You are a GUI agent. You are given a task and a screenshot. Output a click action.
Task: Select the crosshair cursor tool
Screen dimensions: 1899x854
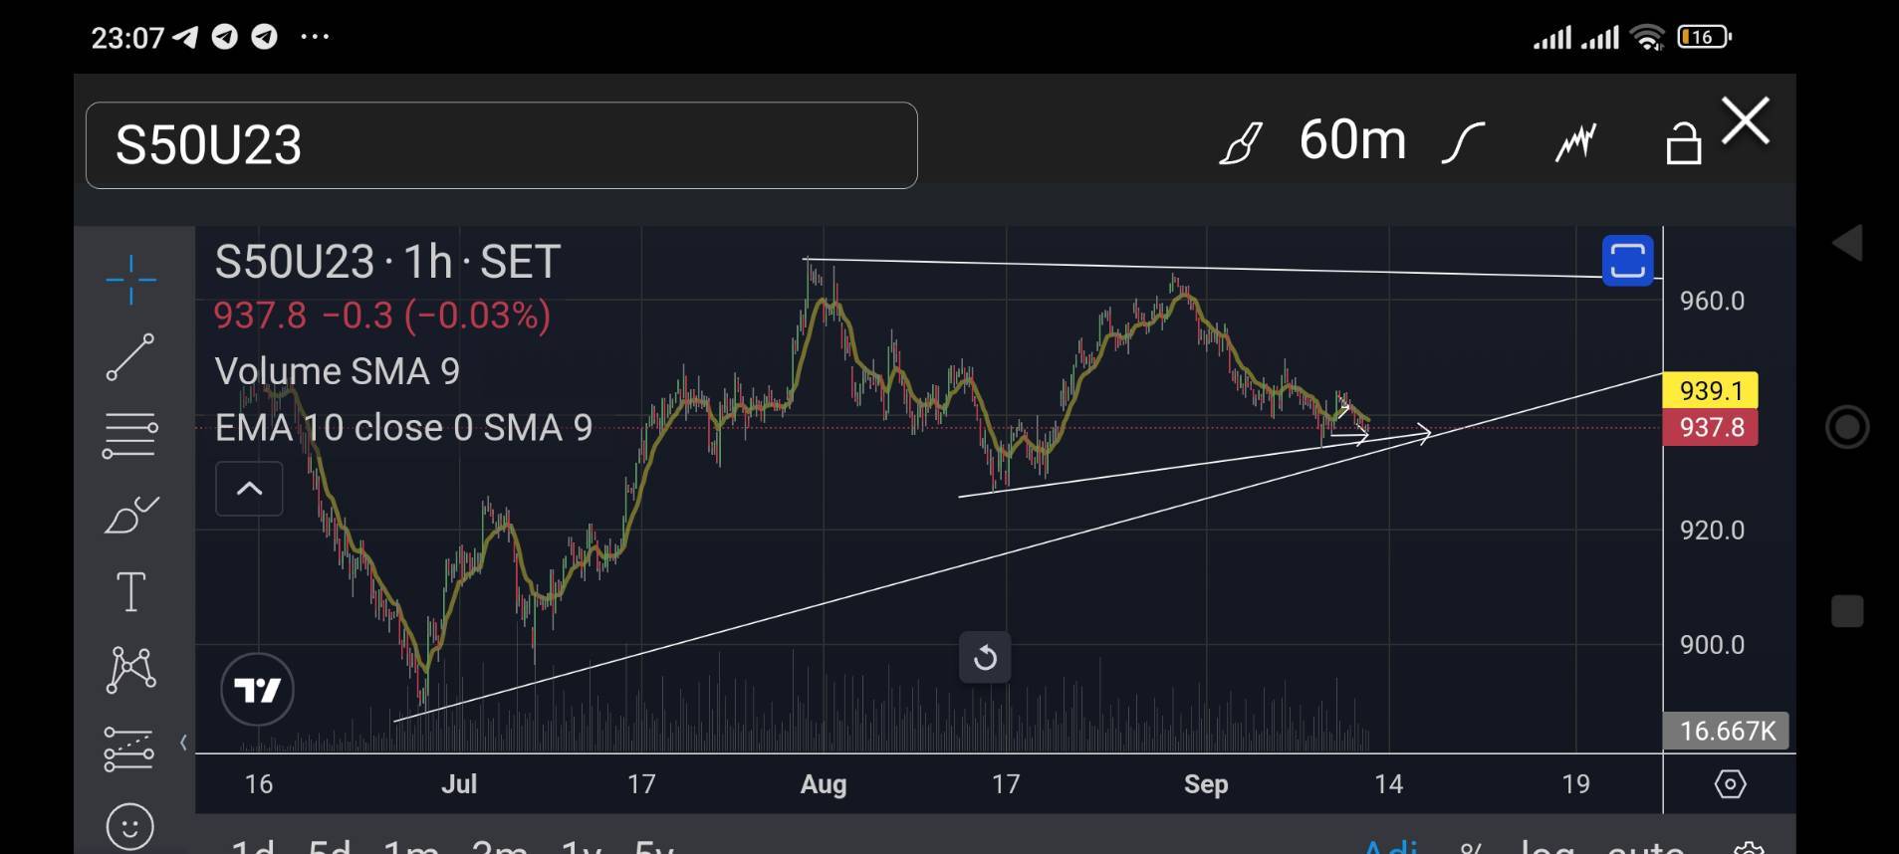click(x=130, y=280)
